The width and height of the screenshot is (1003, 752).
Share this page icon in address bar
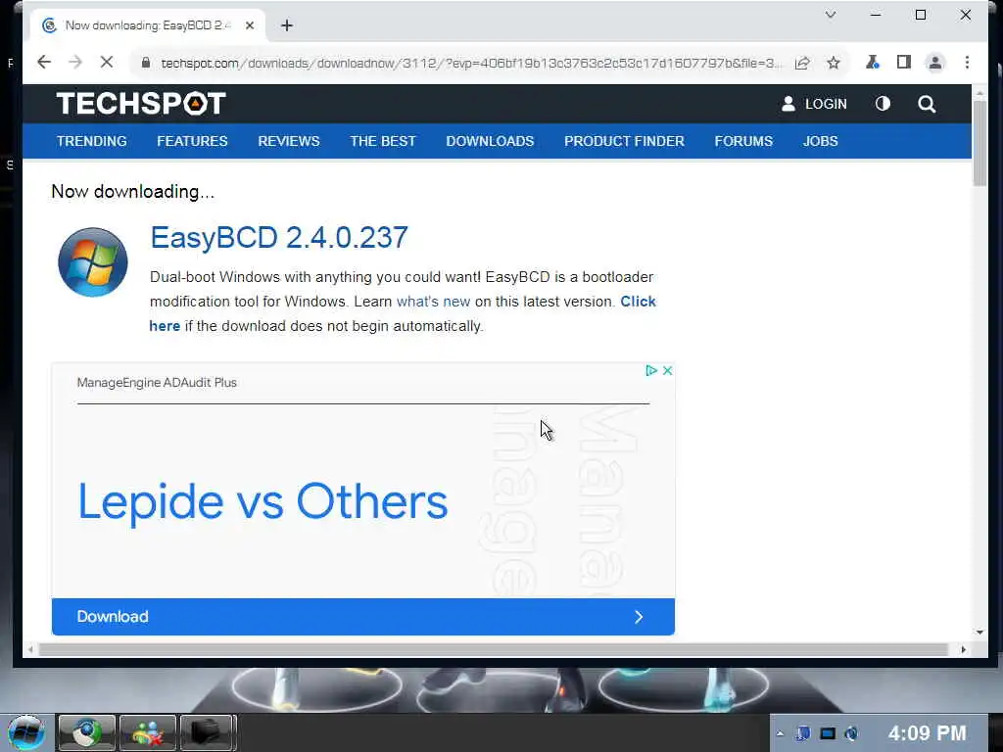click(802, 63)
